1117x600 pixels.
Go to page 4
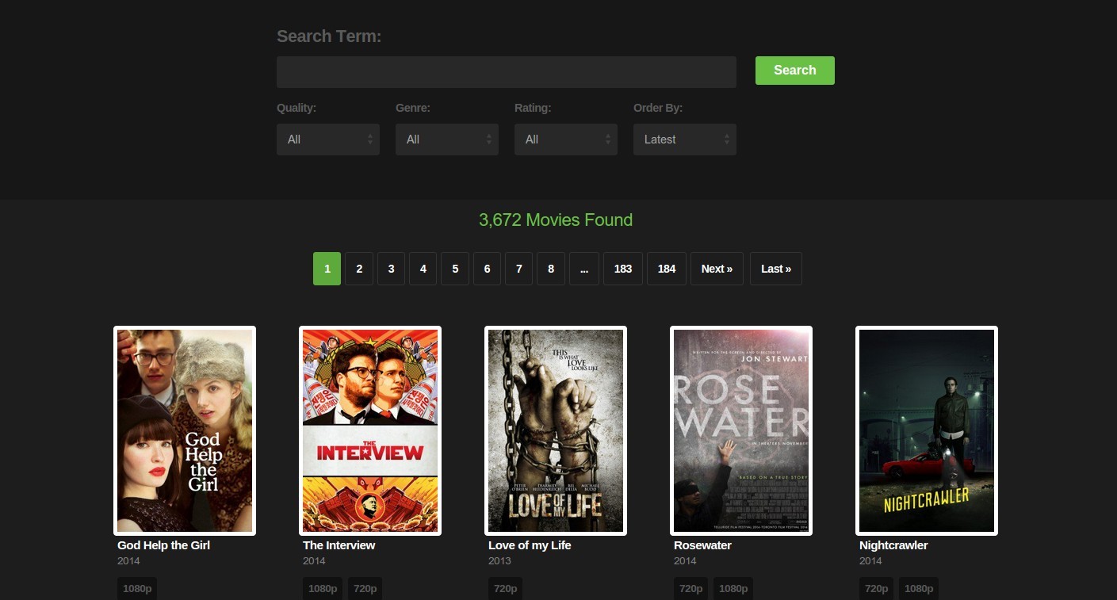tap(423, 269)
